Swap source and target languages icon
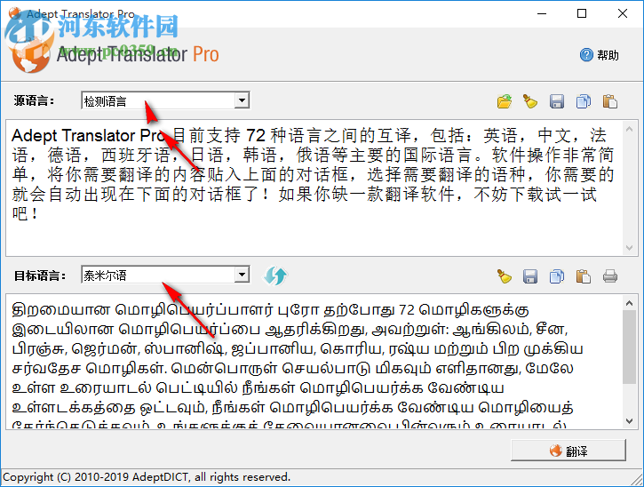 click(x=275, y=275)
